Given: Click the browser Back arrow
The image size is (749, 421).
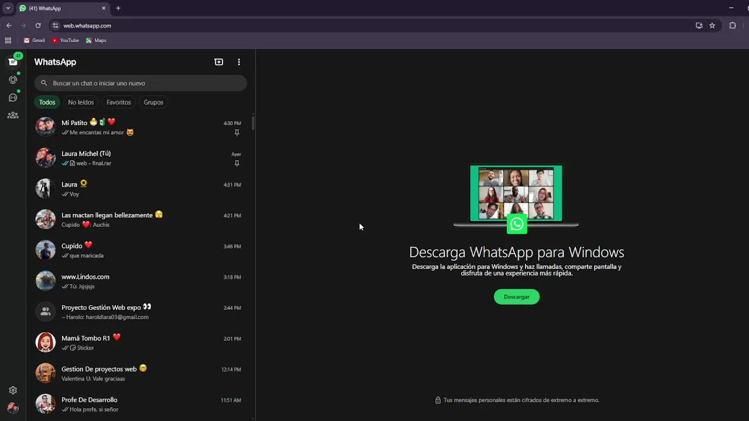Looking at the screenshot, I should [x=9, y=26].
